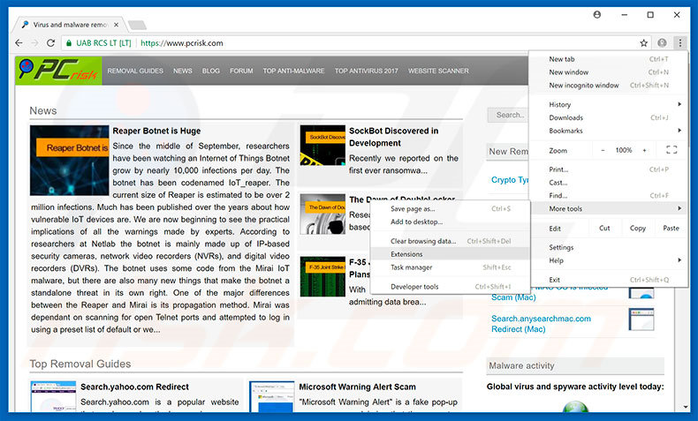
Task: Open Downloads from the menu
Action: click(609, 117)
